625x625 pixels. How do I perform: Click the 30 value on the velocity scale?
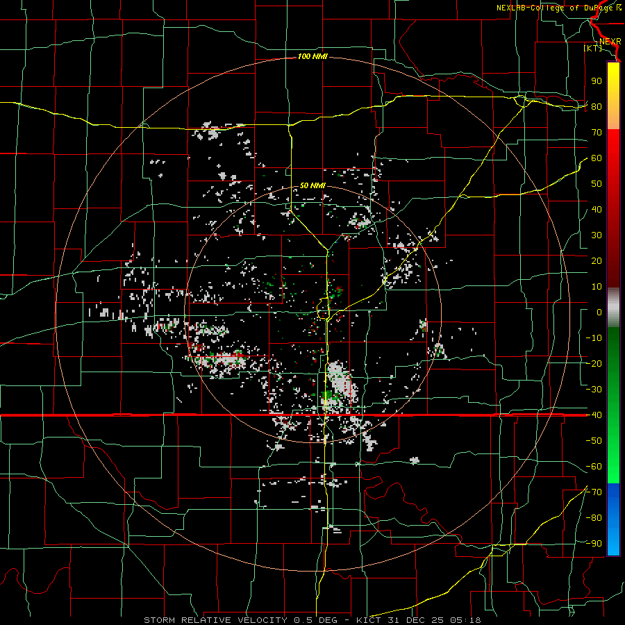tap(597, 235)
